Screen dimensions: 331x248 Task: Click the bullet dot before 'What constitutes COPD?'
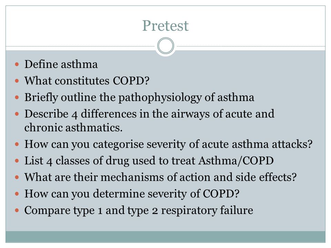[x=17, y=81]
